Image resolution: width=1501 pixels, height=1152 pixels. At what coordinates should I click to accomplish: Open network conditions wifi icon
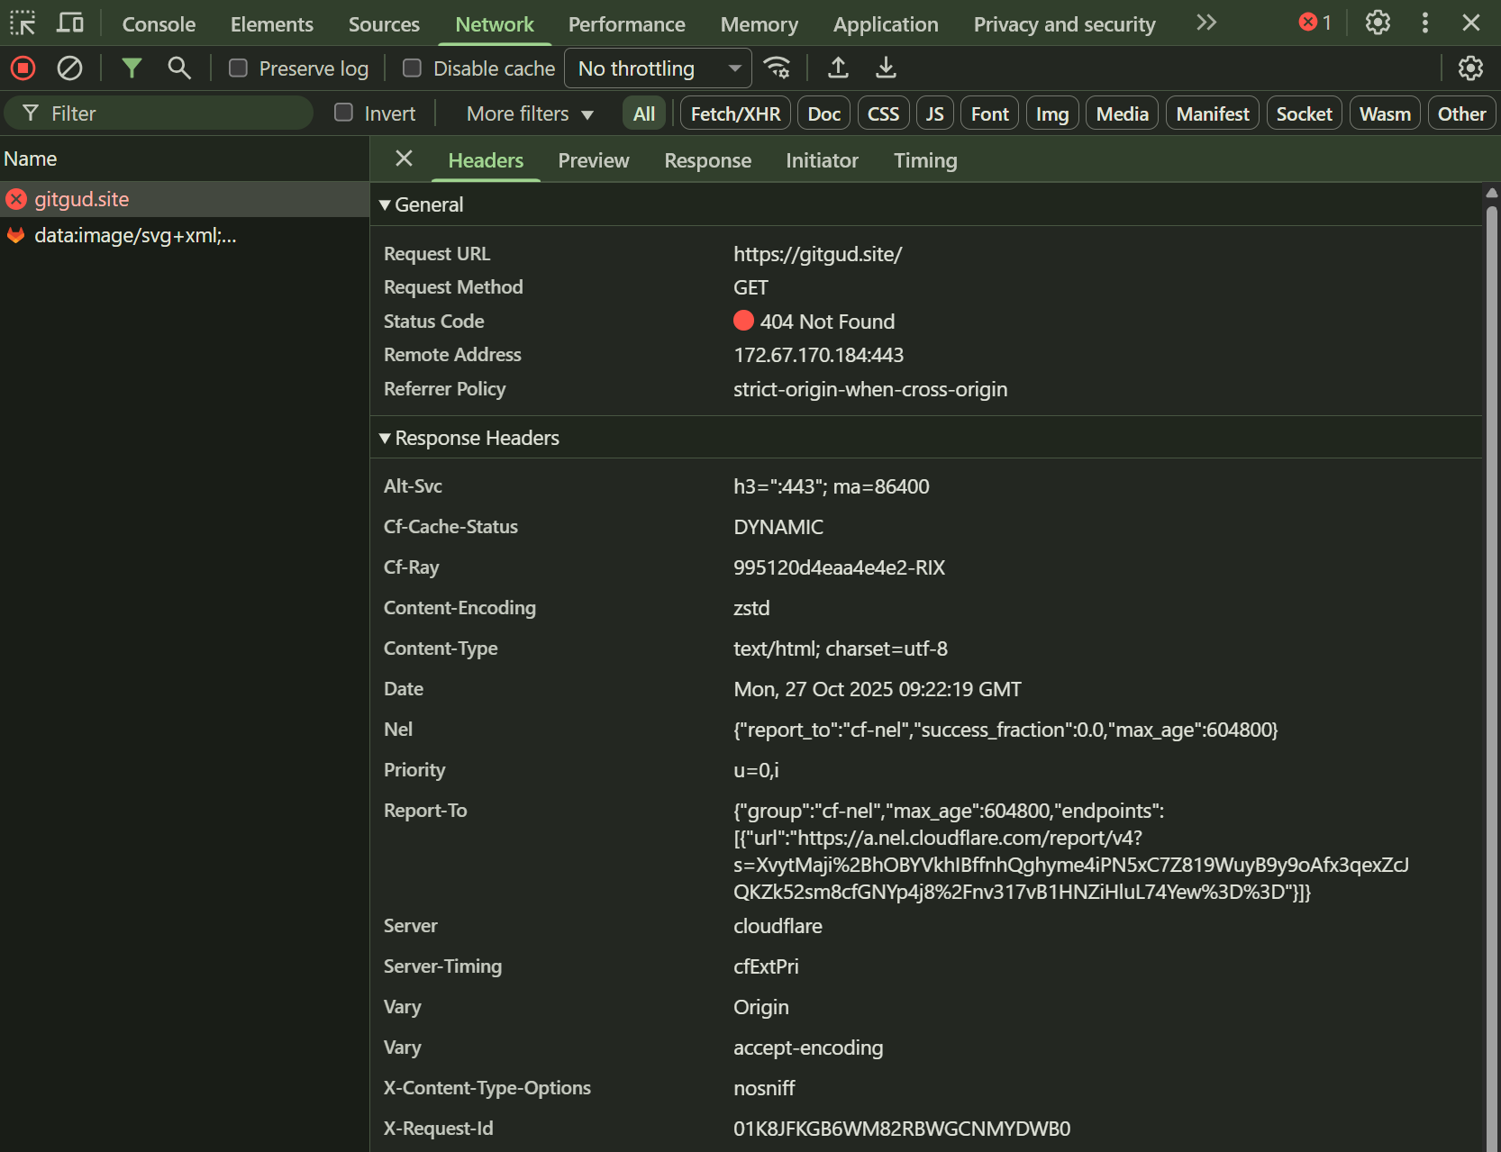[777, 68]
